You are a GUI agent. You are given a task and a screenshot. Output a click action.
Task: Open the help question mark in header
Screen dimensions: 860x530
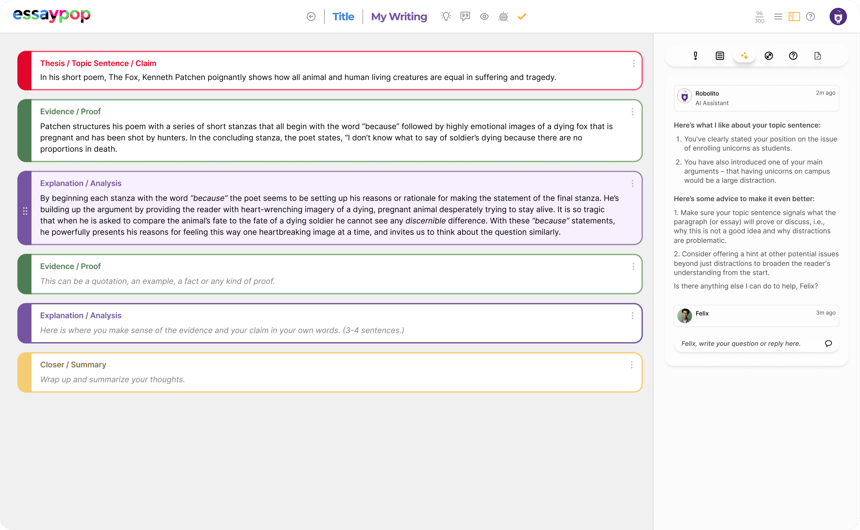(810, 17)
